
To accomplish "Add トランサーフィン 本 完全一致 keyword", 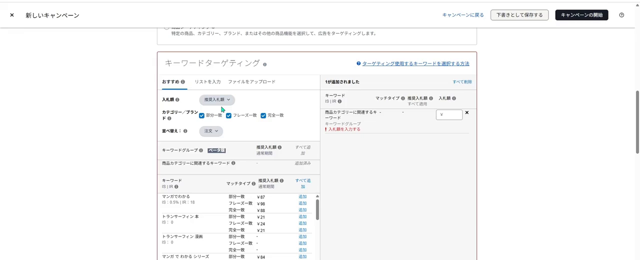I will click(302, 230).
